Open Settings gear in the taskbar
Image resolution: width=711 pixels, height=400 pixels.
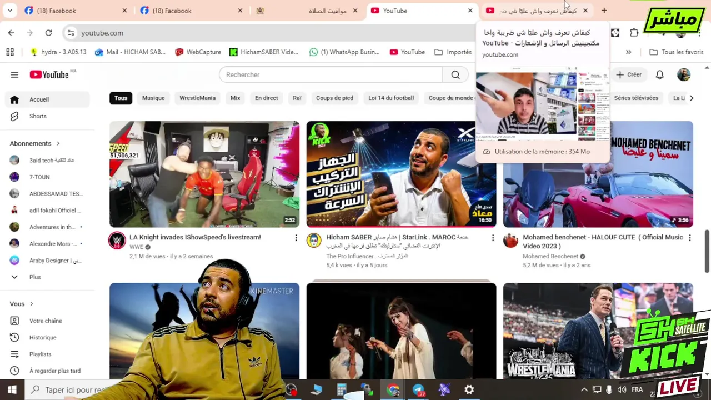(x=469, y=390)
